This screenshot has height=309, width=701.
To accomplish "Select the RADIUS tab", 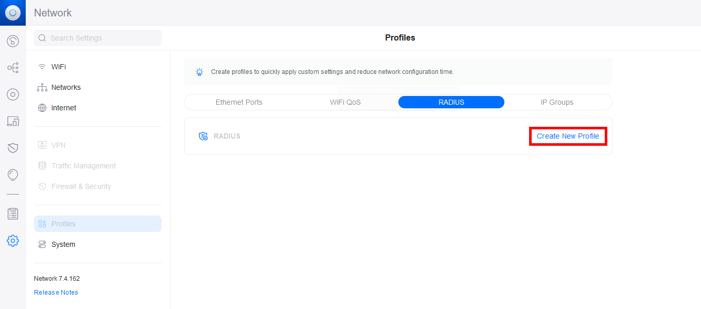I will coord(451,102).
